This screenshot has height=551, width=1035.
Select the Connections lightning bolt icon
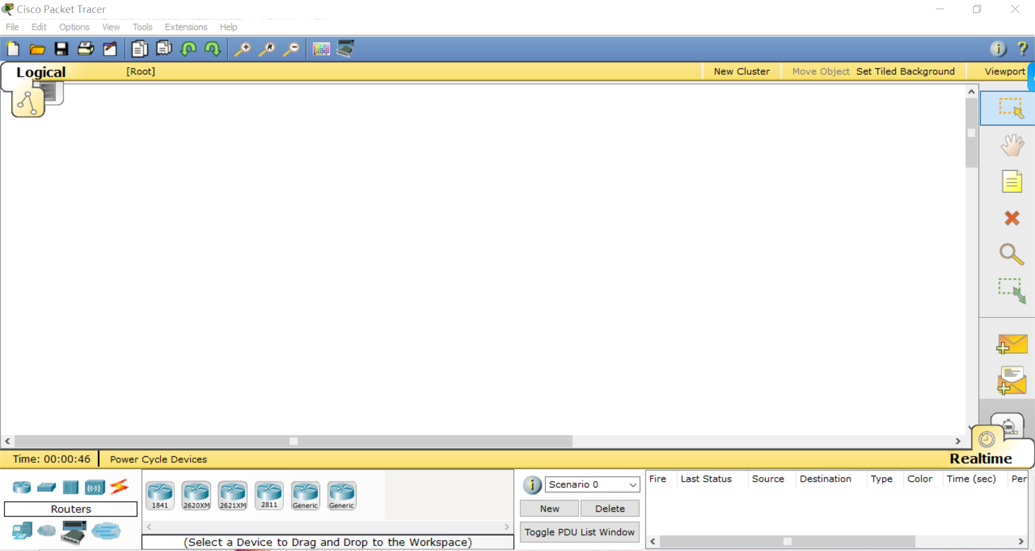point(119,487)
